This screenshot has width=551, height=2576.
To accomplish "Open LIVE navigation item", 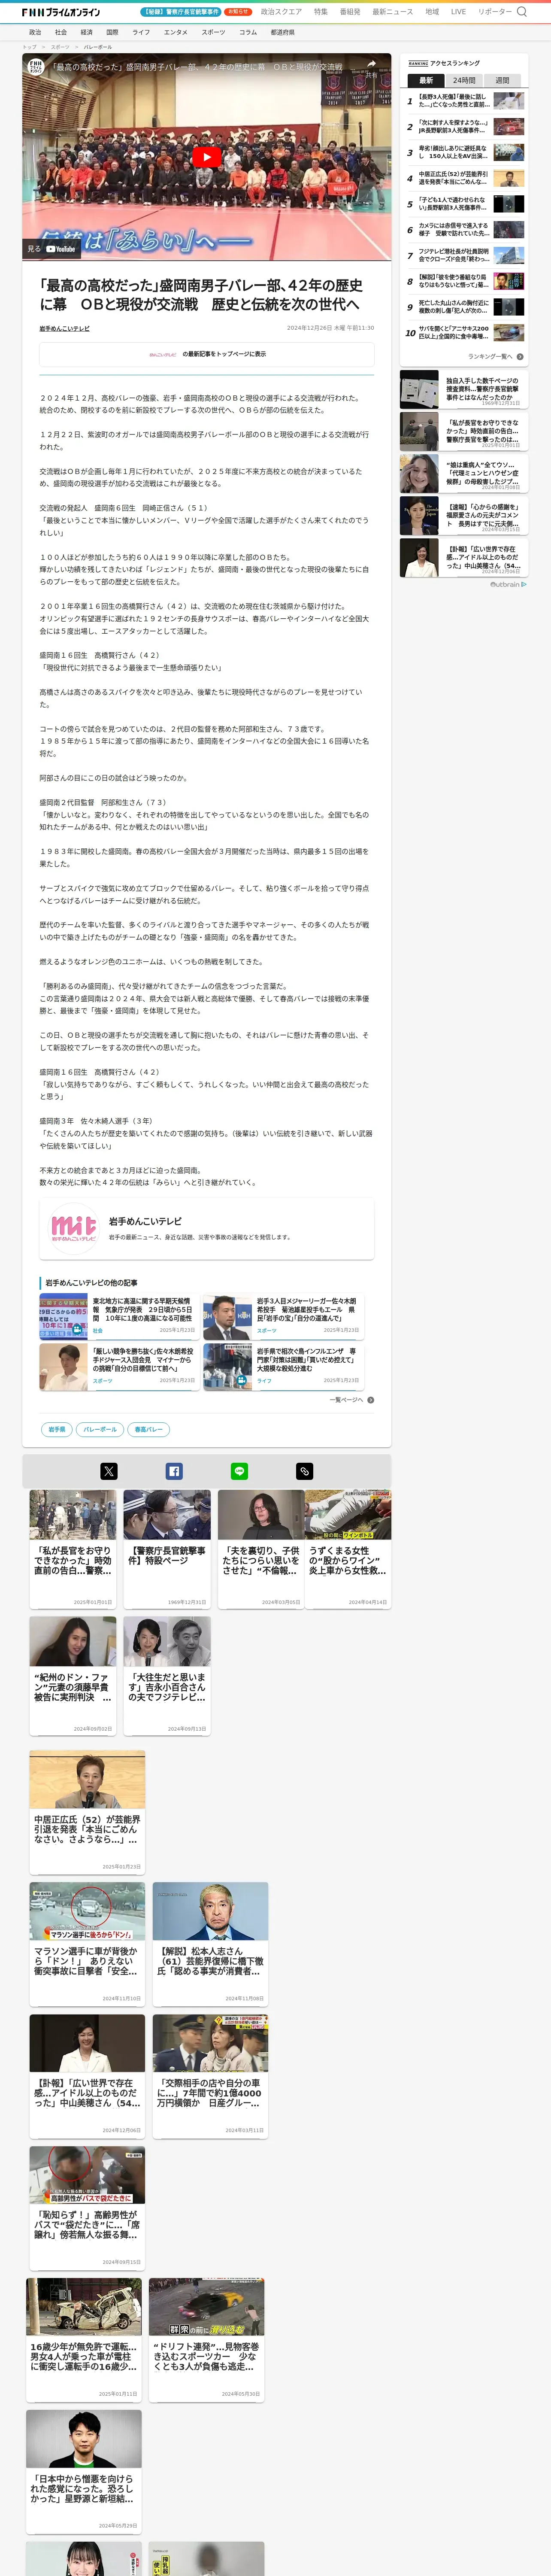I will [458, 12].
